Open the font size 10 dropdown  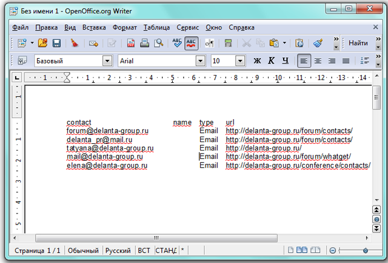pos(240,60)
